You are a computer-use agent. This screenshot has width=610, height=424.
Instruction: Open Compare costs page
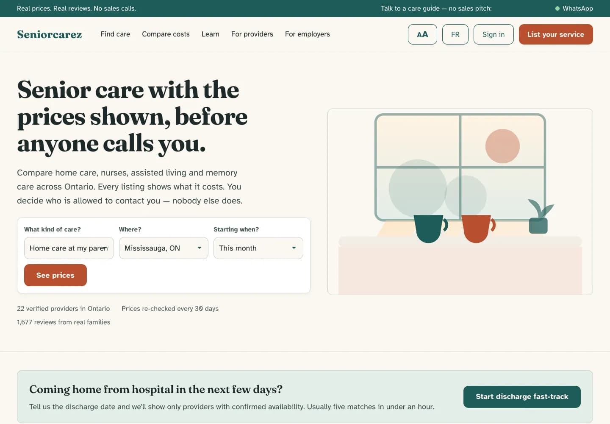click(166, 34)
